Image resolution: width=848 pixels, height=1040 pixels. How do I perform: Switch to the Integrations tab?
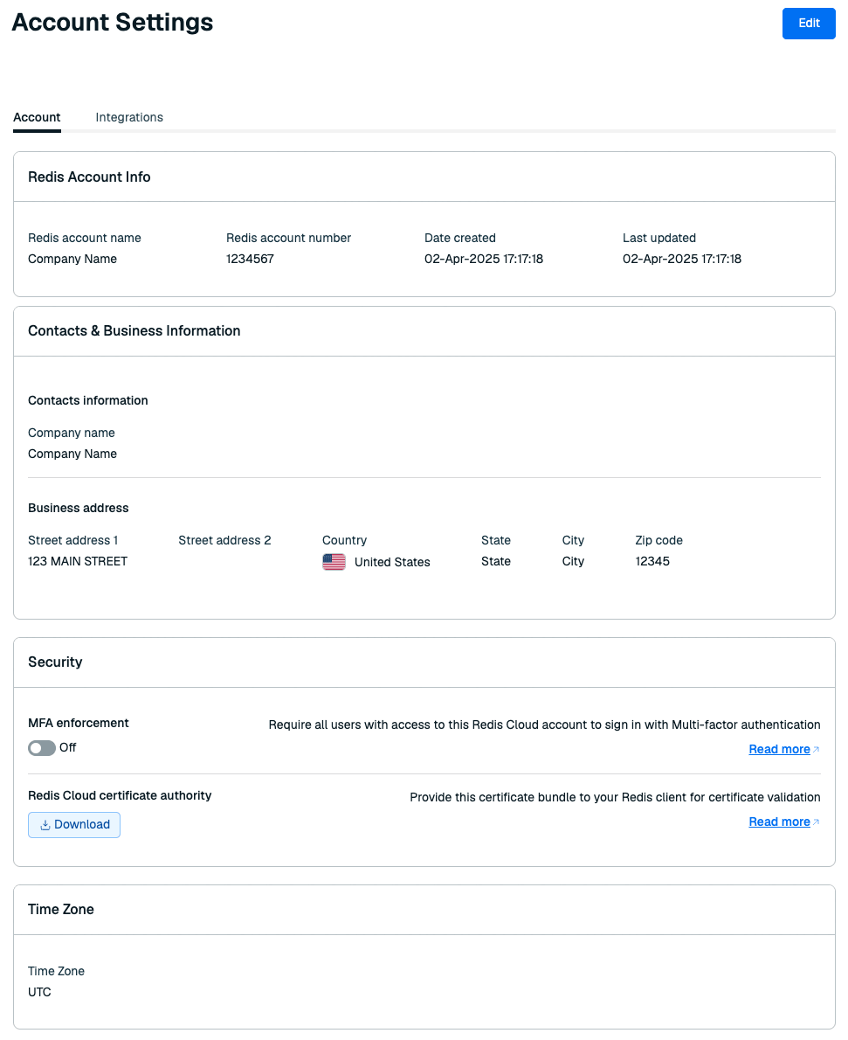click(129, 117)
